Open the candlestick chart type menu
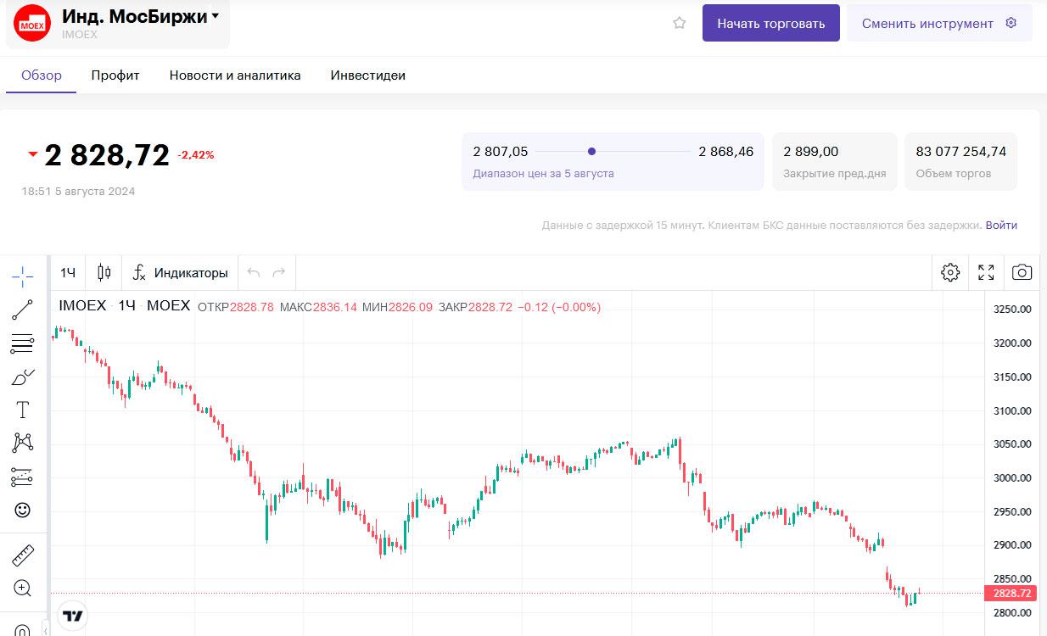Image resolution: width=1047 pixels, height=636 pixels. (104, 272)
